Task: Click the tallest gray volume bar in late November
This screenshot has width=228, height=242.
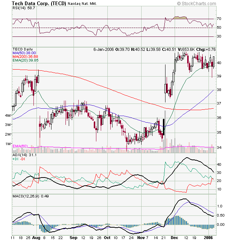Action: click(165, 131)
